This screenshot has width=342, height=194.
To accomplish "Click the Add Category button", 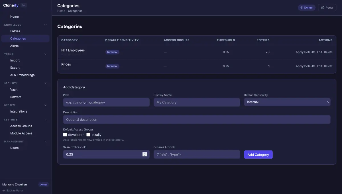I will (258, 154).
